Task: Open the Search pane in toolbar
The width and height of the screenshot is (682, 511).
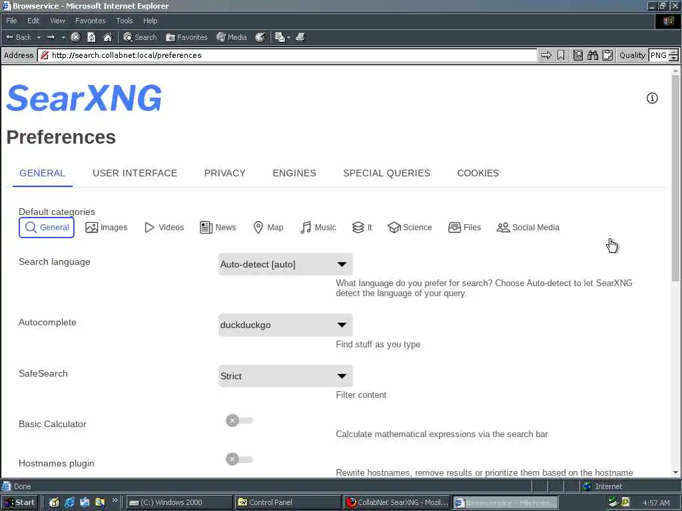Action: [140, 37]
